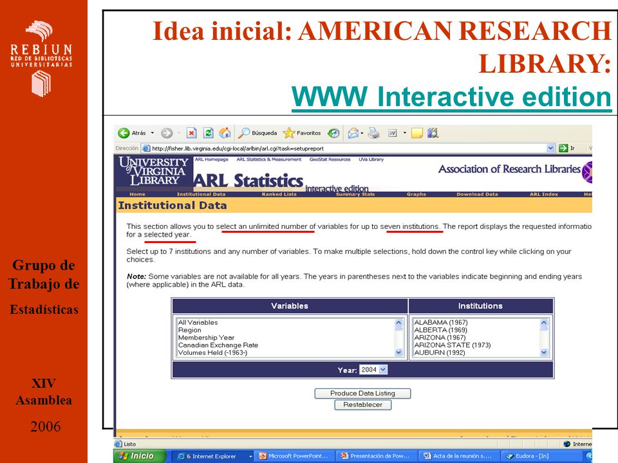618x463 pixels.
Task: Follow the ARL Homepage link
Action: [212, 159]
